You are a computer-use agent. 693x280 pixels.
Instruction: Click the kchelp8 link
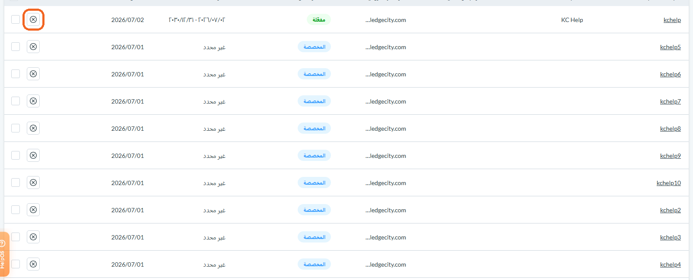[670, 129]
